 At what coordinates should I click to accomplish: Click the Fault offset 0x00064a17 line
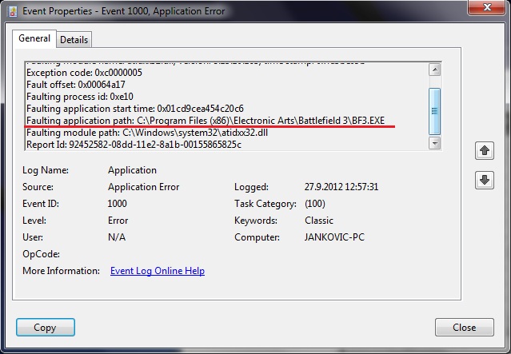click(76, 85)
